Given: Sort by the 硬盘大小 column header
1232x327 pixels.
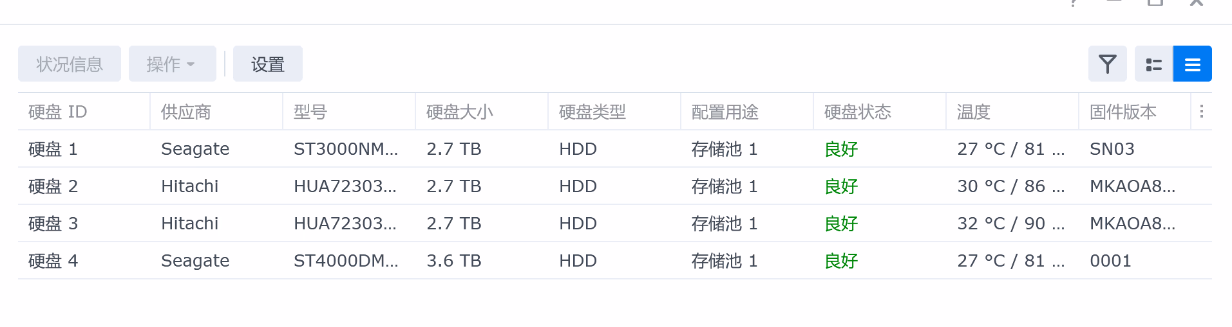Looking at the screenshot, I should pyautogui.click(x=482, y=112).
